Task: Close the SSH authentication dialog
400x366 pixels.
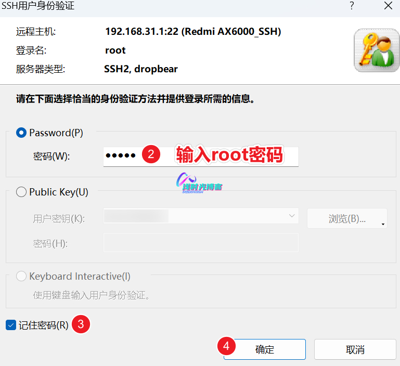Action: 388,6
